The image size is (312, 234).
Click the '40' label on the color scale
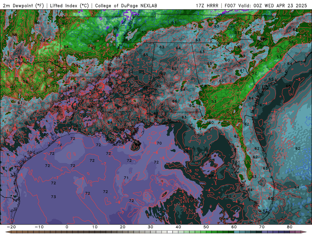(178, 227)
